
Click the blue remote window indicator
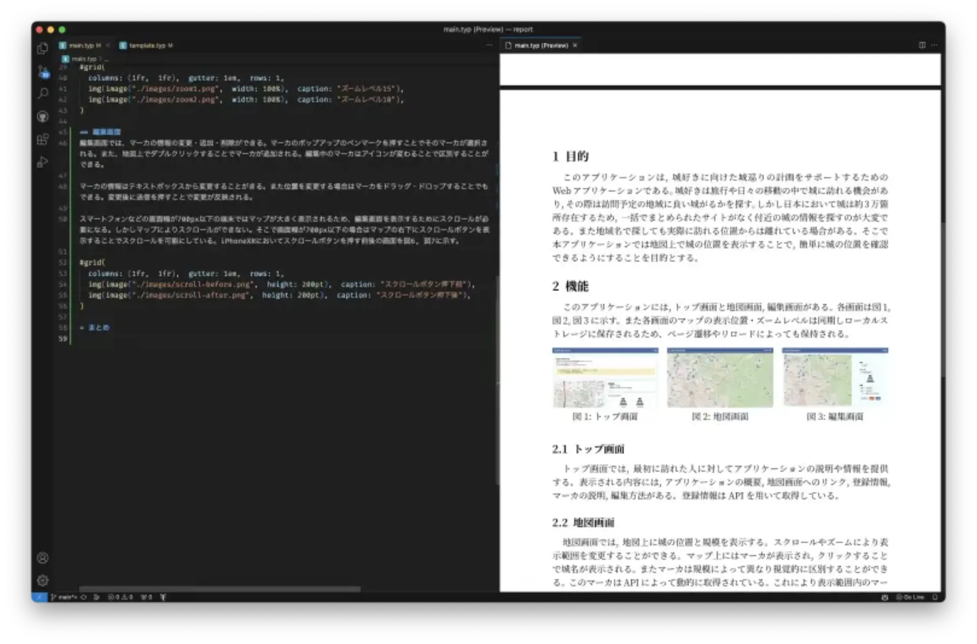[x=39, y=597]
